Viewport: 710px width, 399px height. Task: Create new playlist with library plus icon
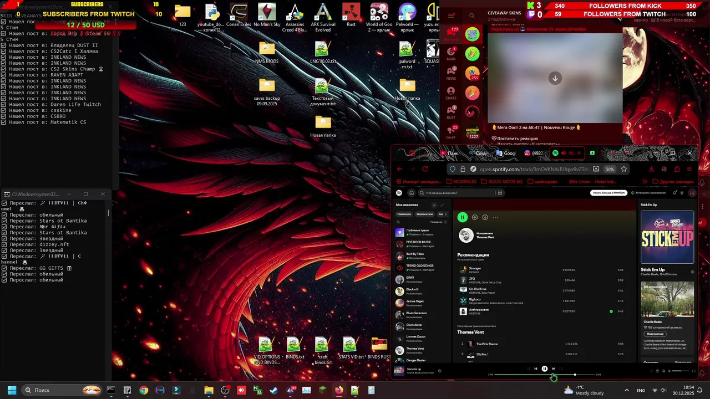(x=434, y=205)
